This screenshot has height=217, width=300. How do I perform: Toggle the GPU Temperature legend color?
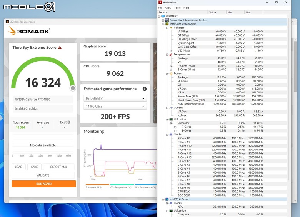[x=146, y=184]
